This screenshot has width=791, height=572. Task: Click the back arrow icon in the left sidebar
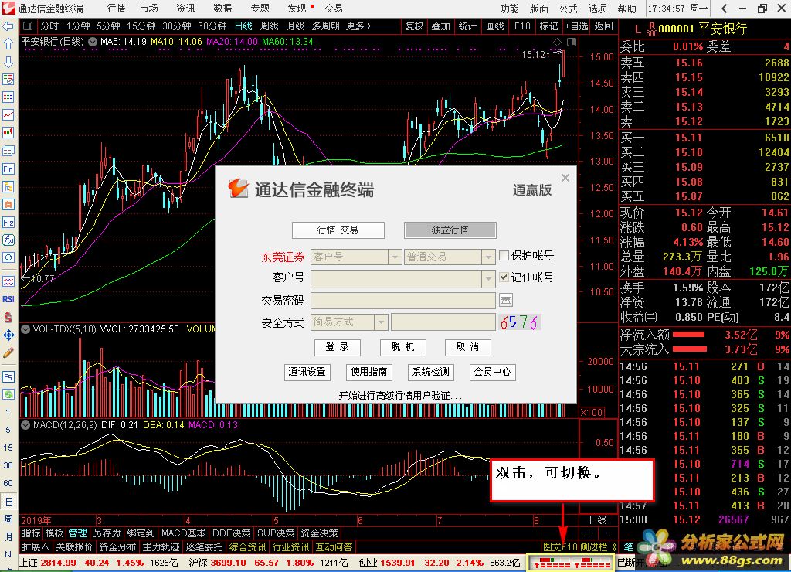8,26
